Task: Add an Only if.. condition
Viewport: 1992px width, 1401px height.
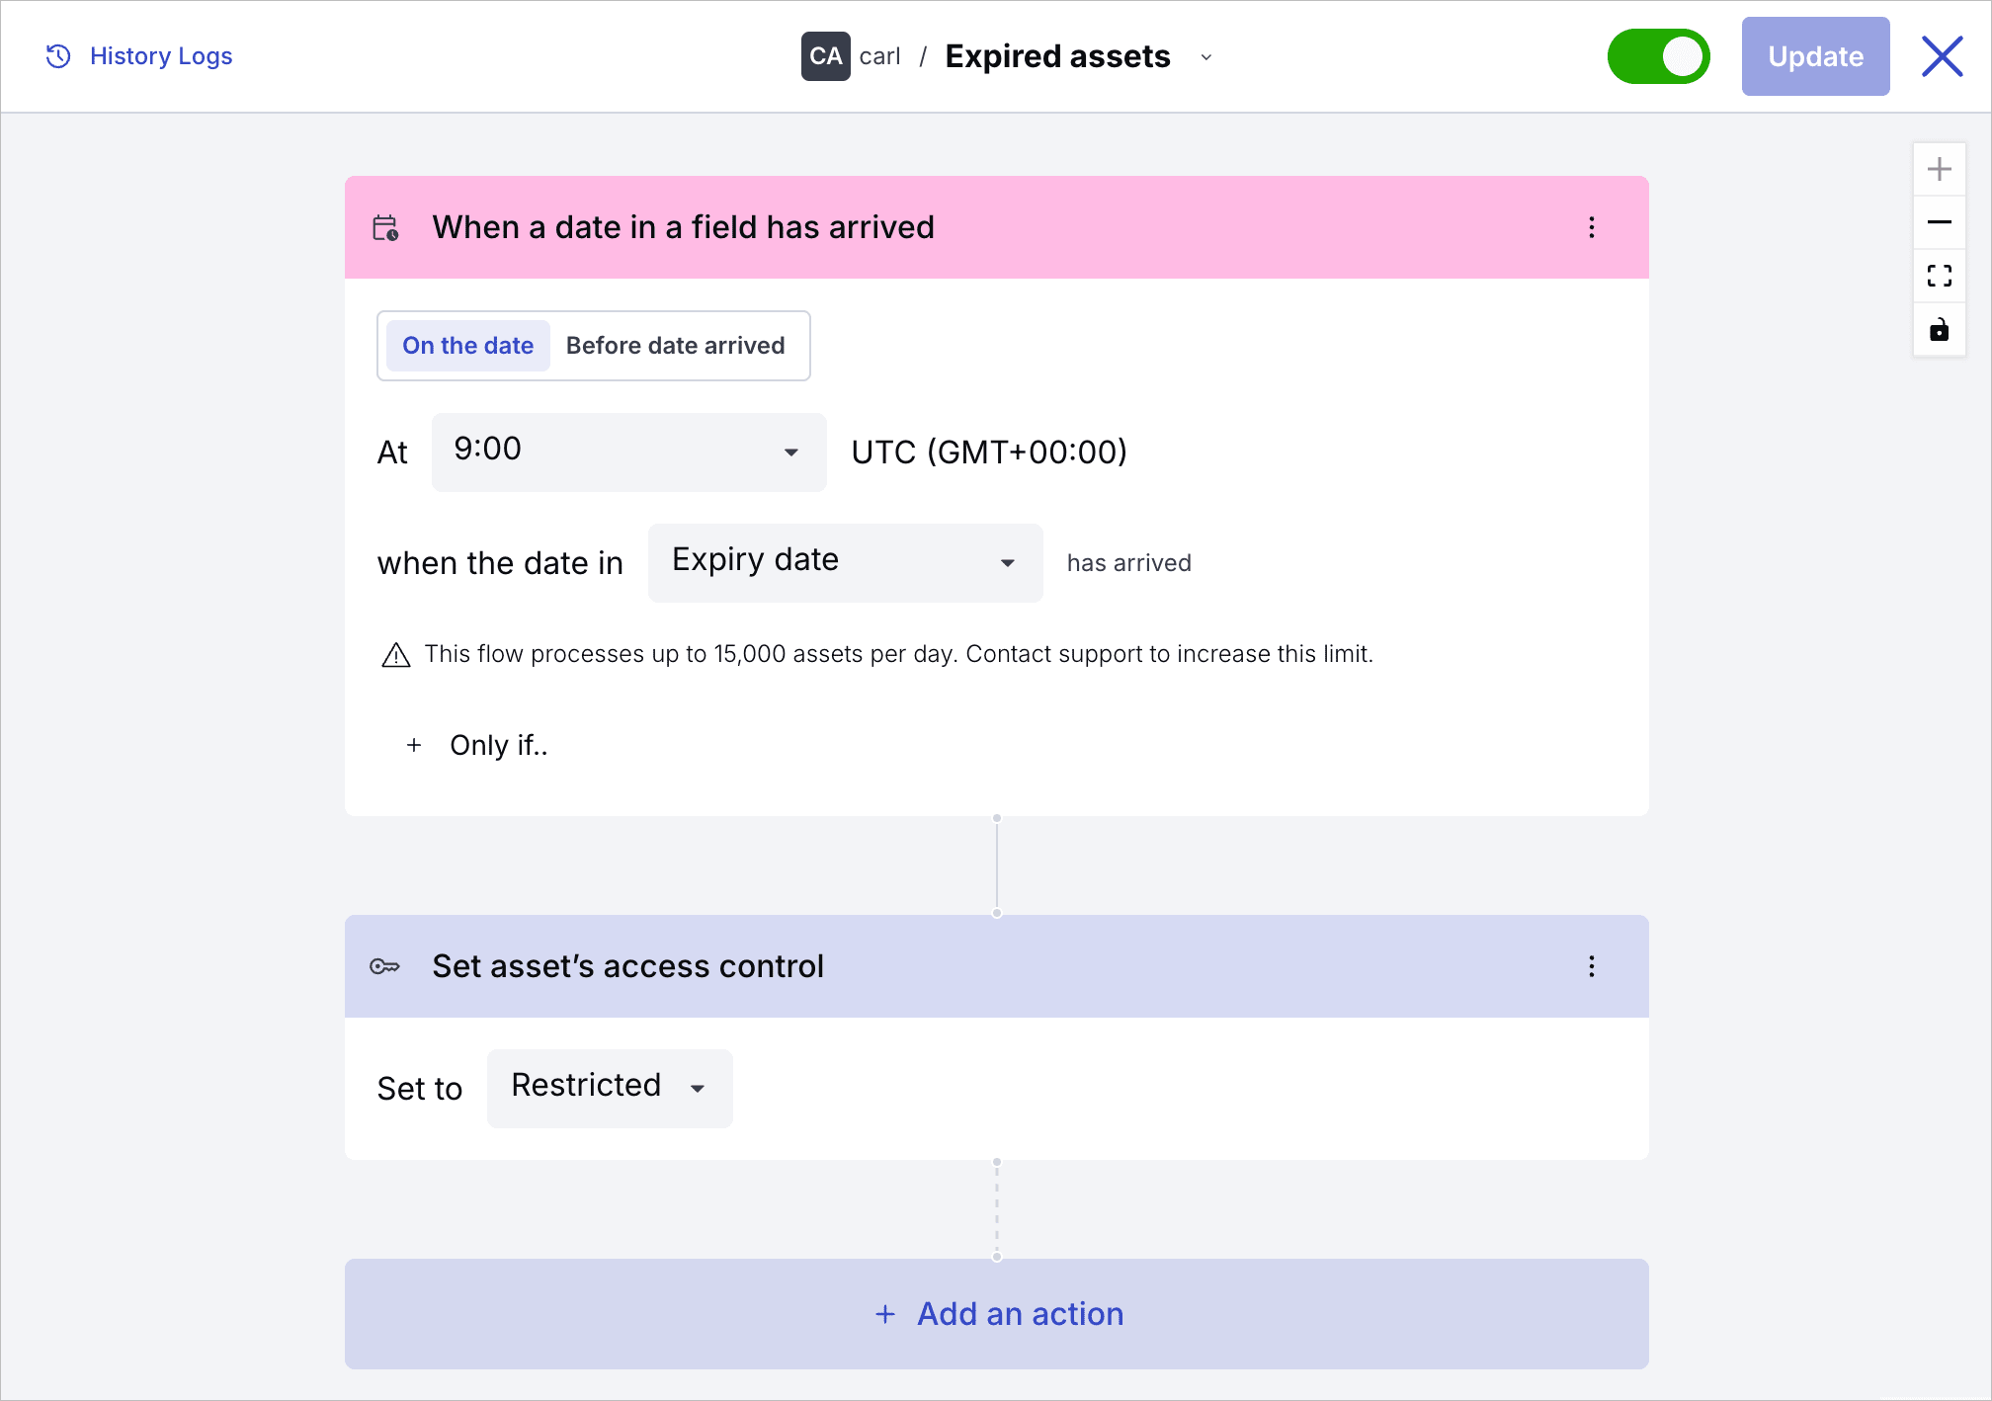Action: coord(476,745)
